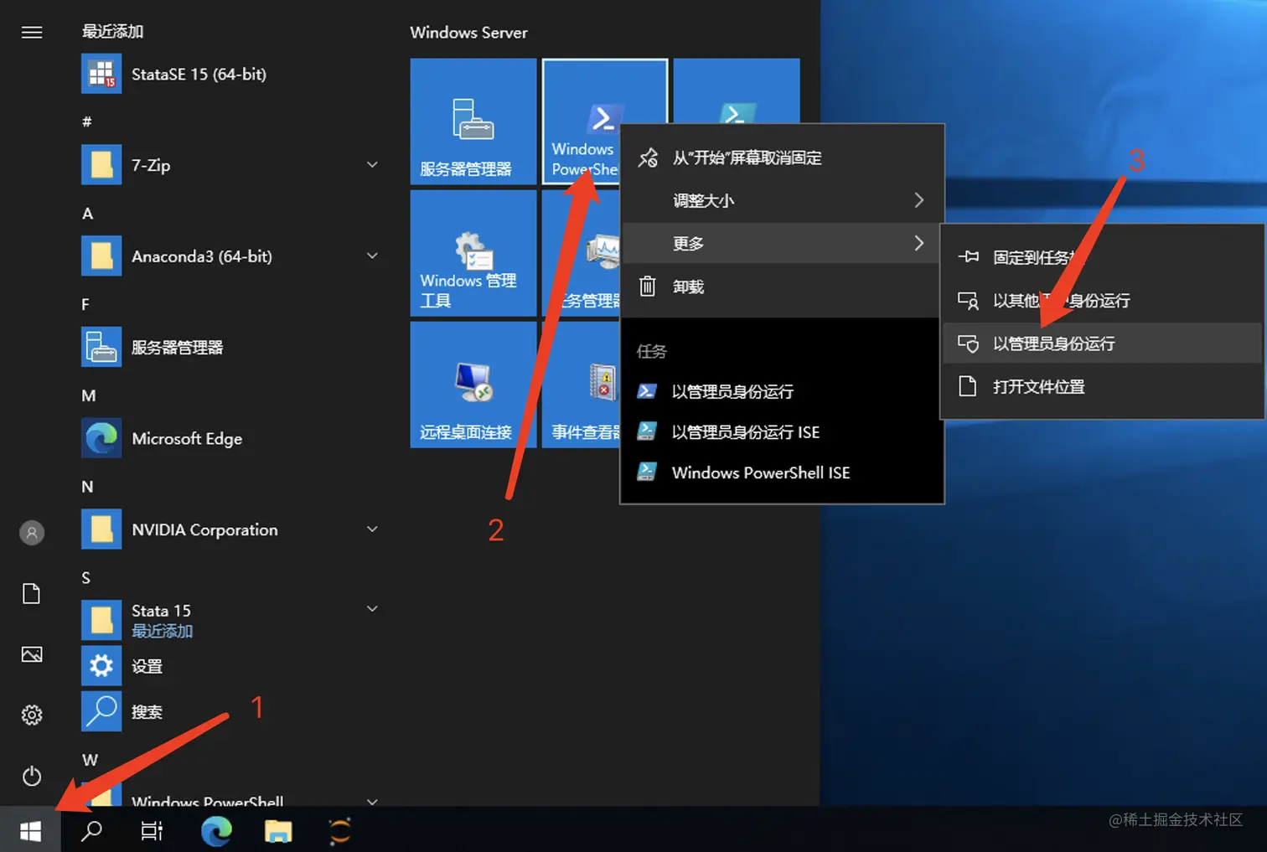1267x852 pixels.
Task: Open the 事件查看器 tile
Action: tap(581, 385)
